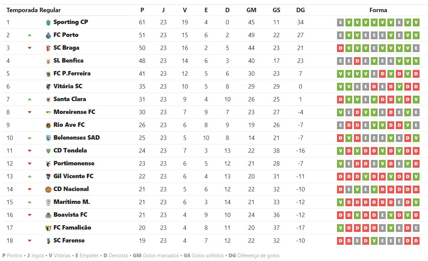428x261 pixels.
Task: Click the Boavista FC club crest
Action: [x=48, y=215]
